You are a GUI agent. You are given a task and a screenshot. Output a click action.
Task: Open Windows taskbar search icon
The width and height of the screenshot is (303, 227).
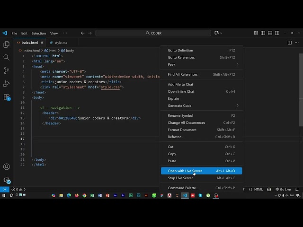pos(11,195)
